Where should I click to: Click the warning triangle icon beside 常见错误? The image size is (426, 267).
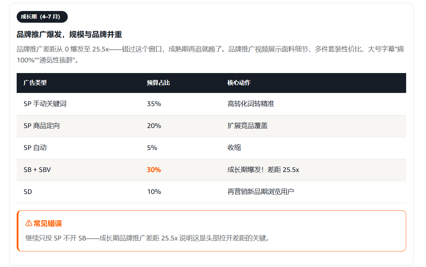pyautogui.click(x=29, y=223)
